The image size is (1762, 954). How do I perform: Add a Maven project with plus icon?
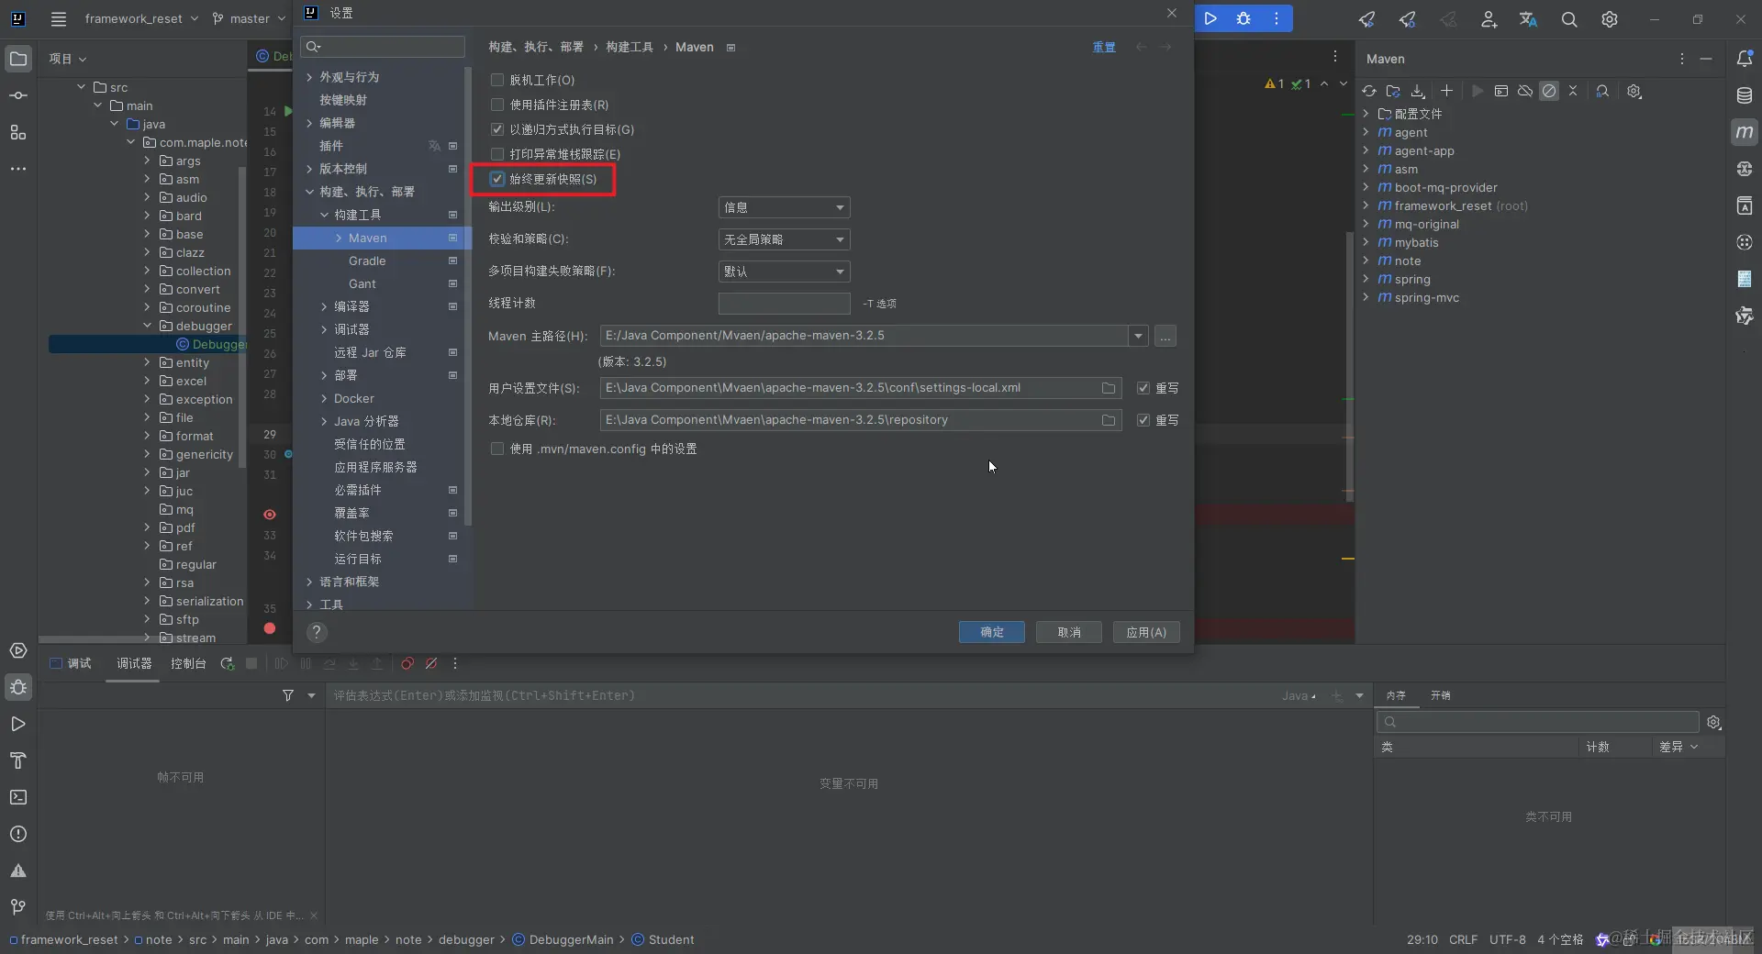tap(1446, 91)
